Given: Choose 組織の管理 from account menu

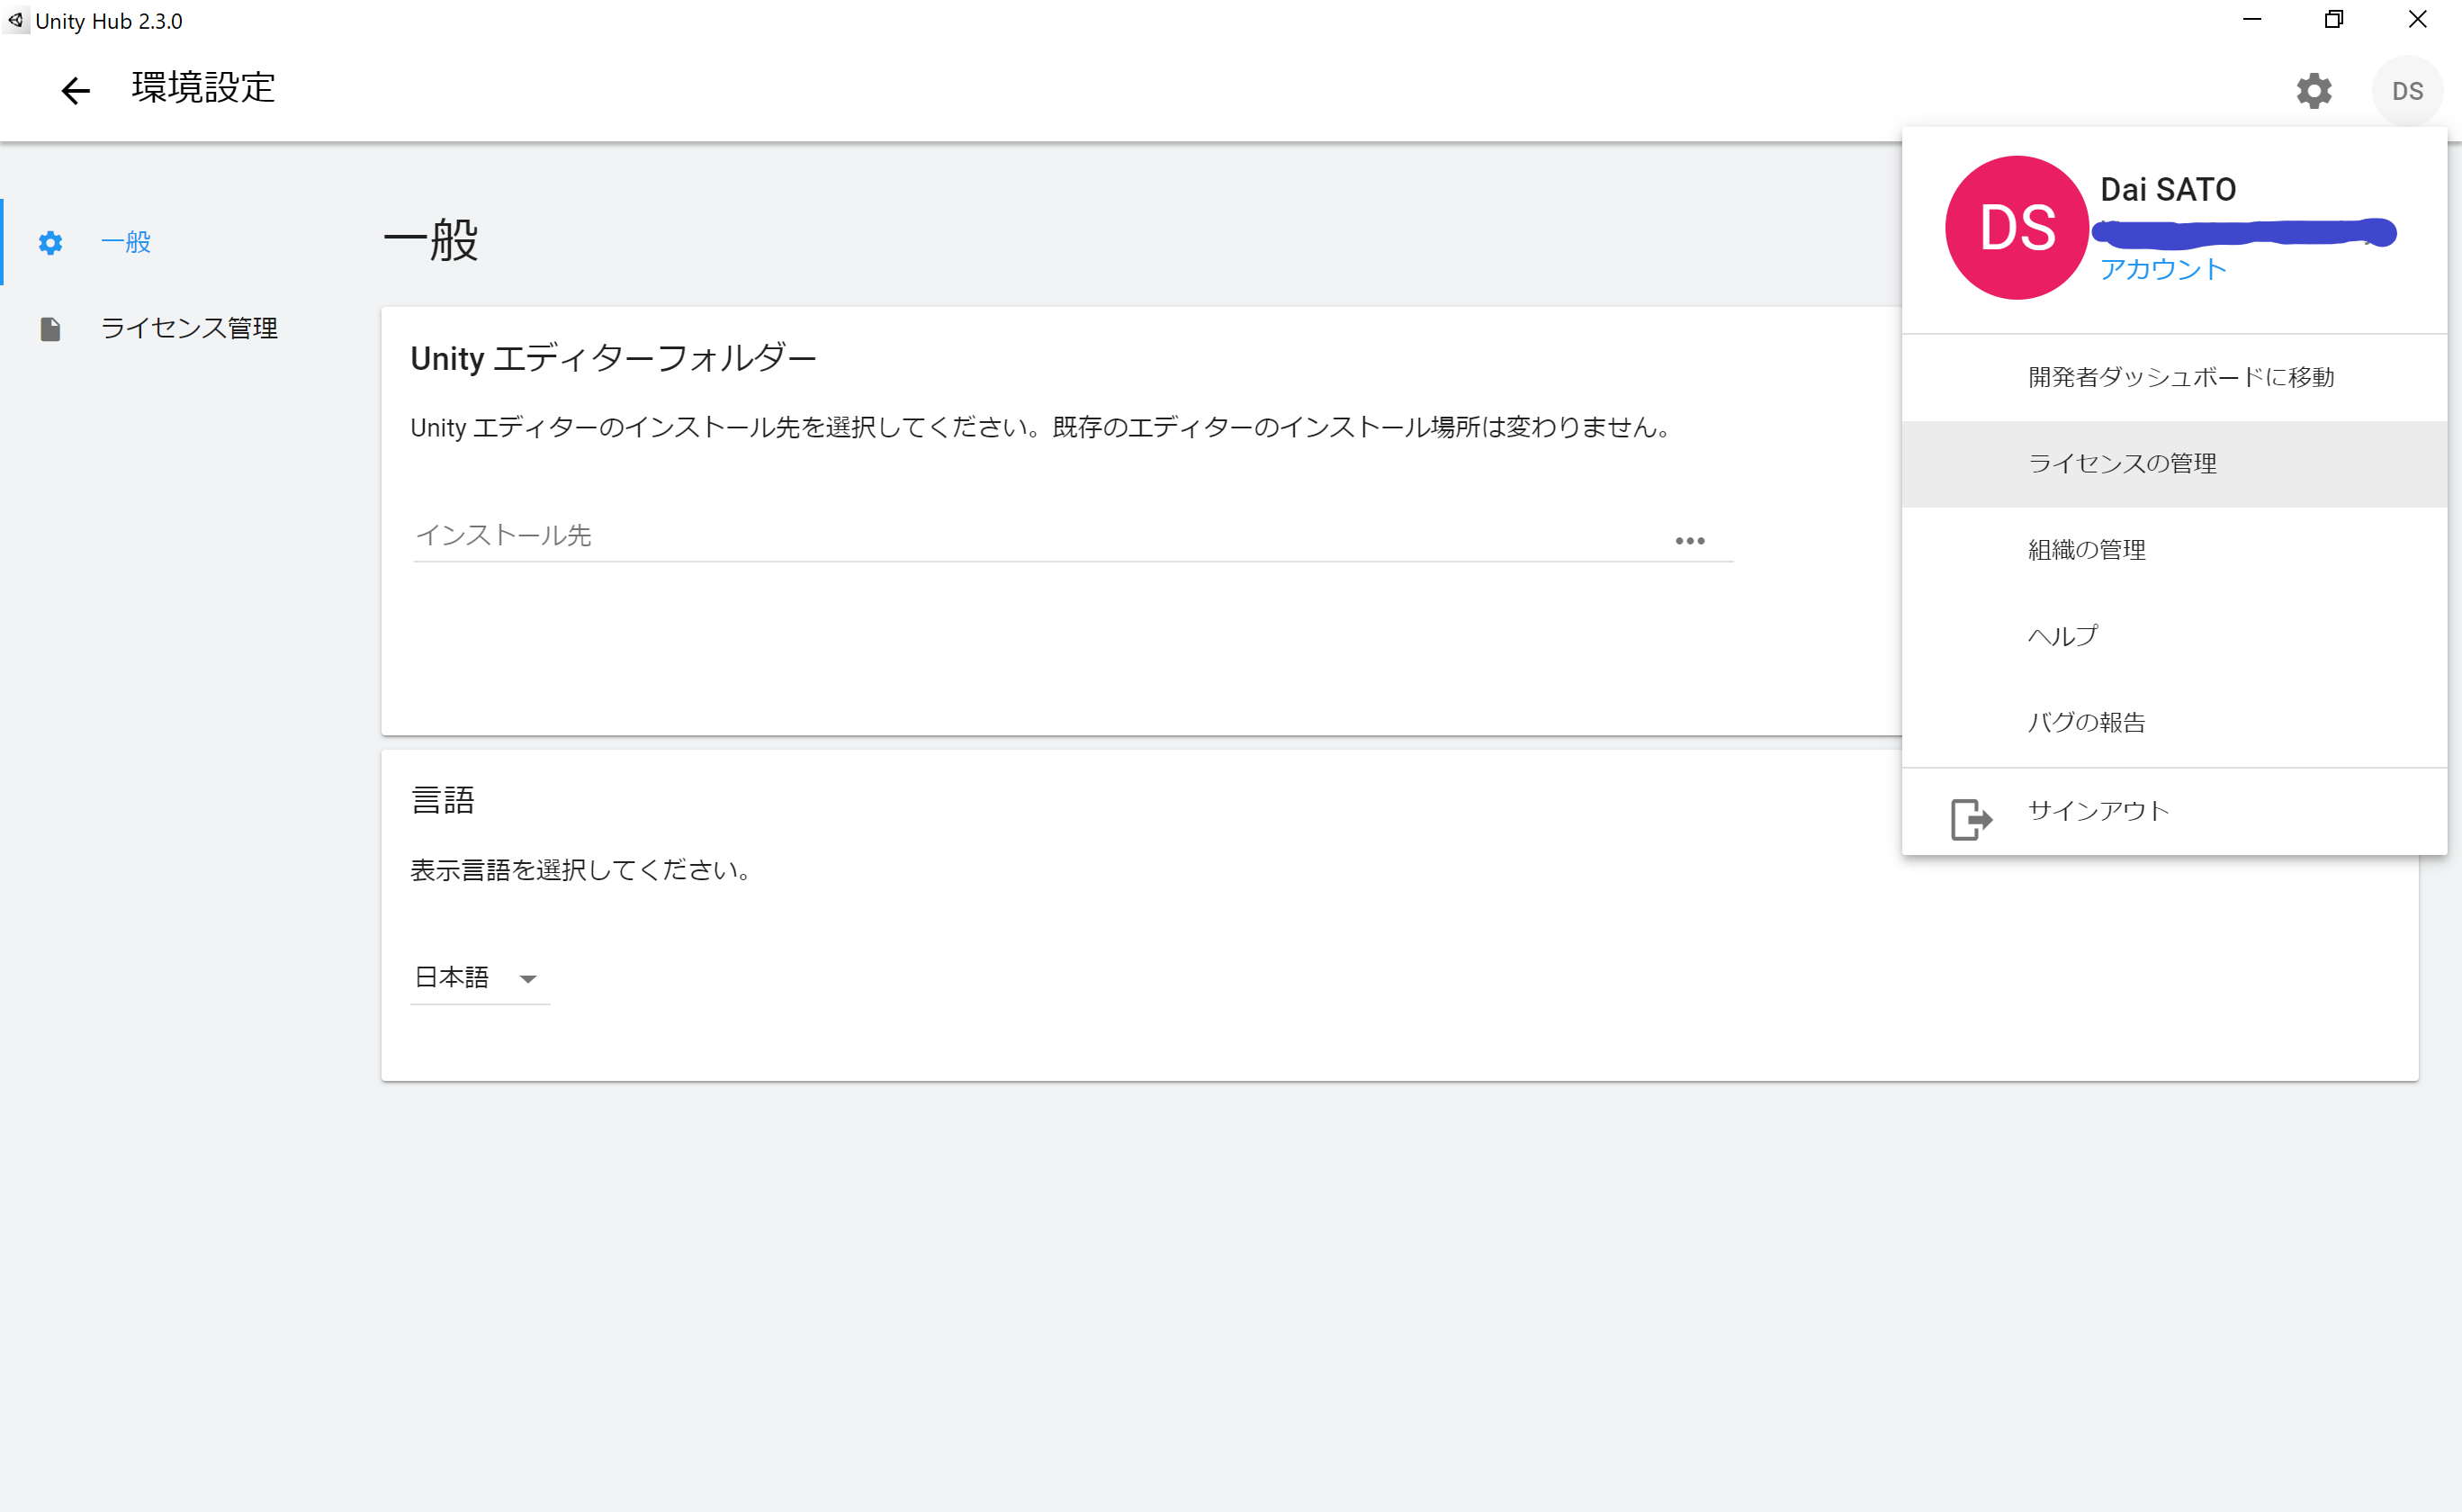Looking at the screenshot, I should (2086, 550).
